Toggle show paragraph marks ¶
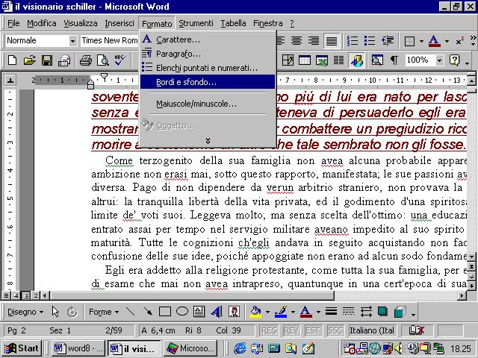 [394, 60]
